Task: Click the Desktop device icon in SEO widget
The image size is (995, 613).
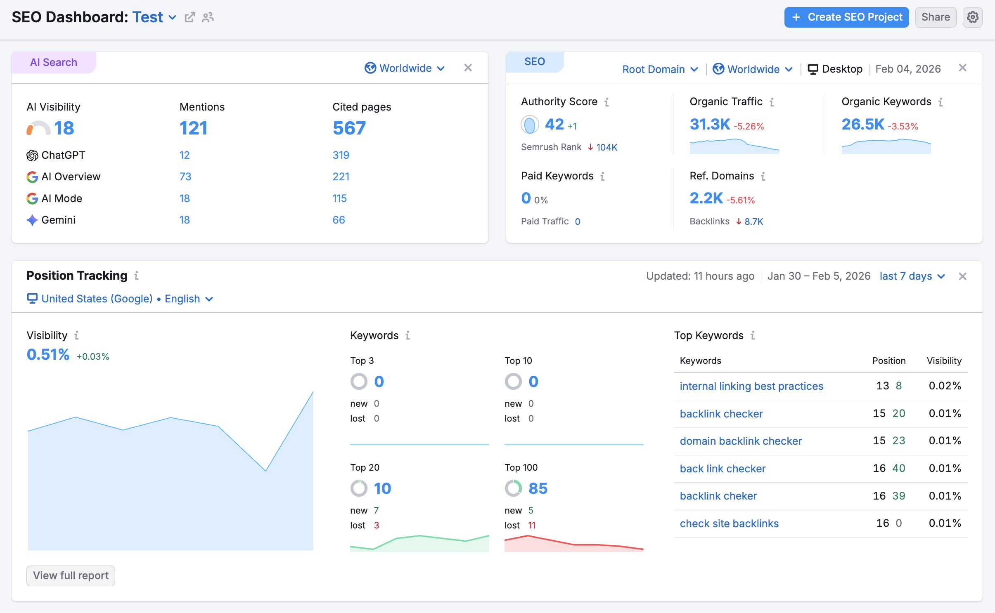Action: click(x=813, y=69)
